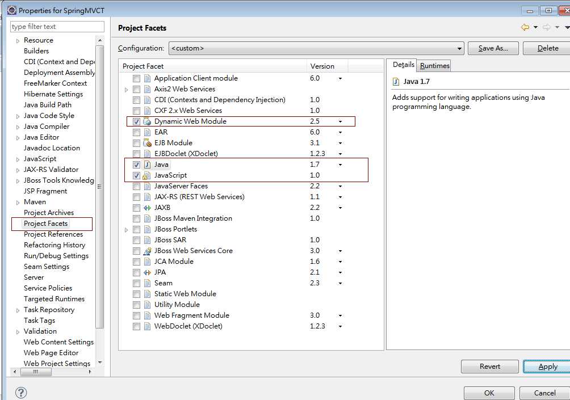Click the JBoss Maven Integration document icon
Screen dimensions: 570x400
tap(147, 218)
